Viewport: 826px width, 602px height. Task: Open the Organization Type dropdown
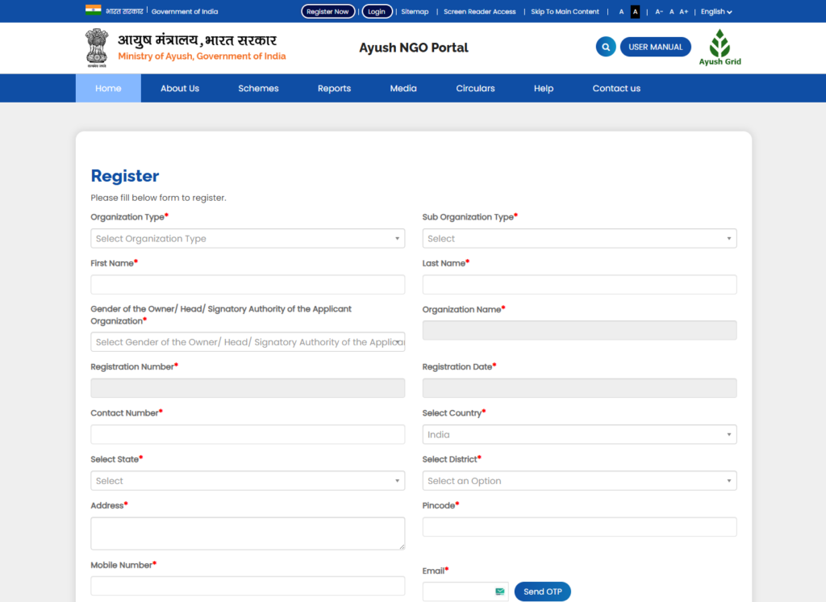coord(248,239)
